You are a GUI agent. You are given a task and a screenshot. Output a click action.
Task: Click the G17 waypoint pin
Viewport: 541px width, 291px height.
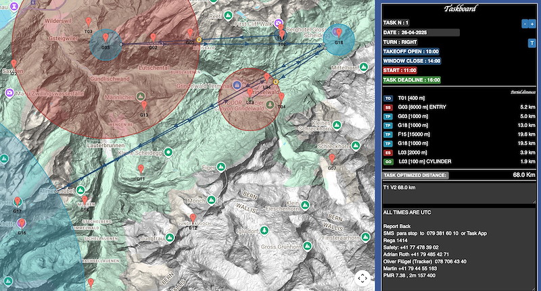pos(18,201)
